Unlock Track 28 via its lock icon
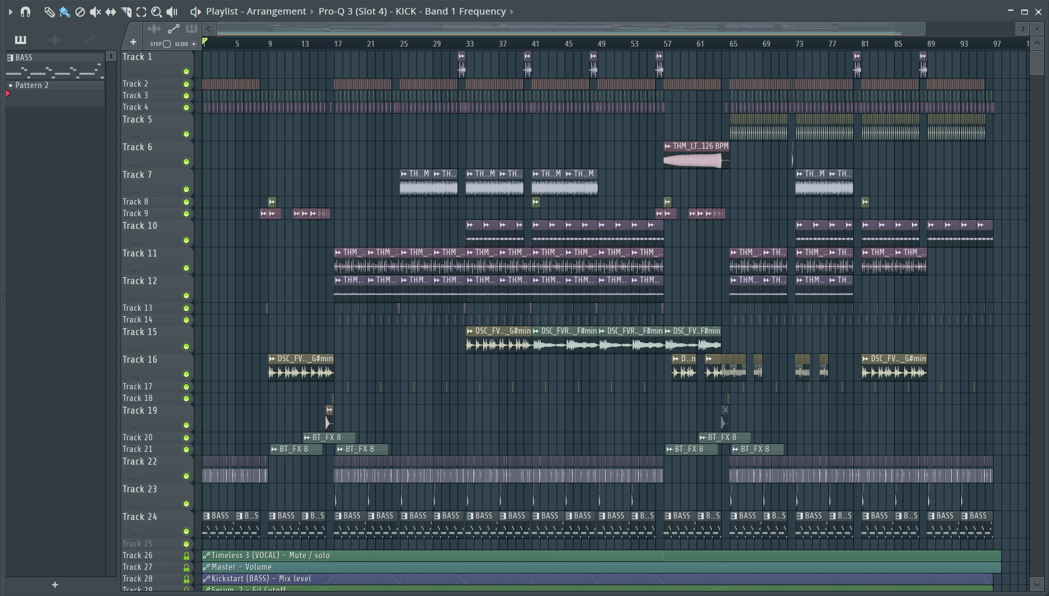This screenshot has width=1049, height=596. tap(186, 579)
